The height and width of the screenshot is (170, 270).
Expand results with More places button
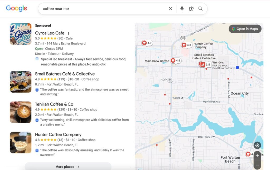tap(68, 167)
